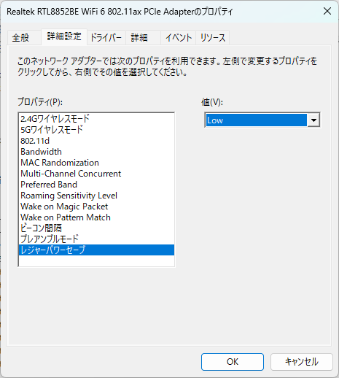Click the キャンセル button
The image size is (339, 378).
coord(301,362)
